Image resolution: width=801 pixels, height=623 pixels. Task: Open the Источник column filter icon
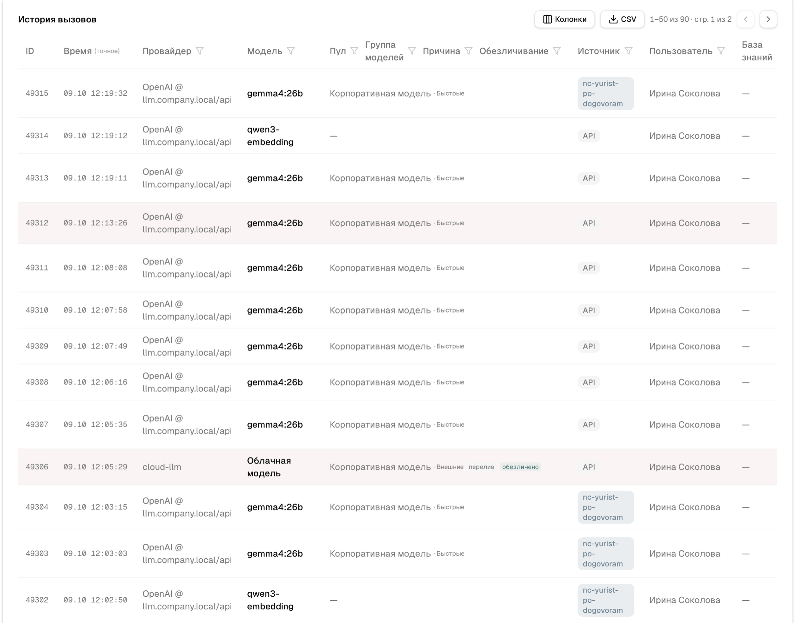click(x=629, y=51)
